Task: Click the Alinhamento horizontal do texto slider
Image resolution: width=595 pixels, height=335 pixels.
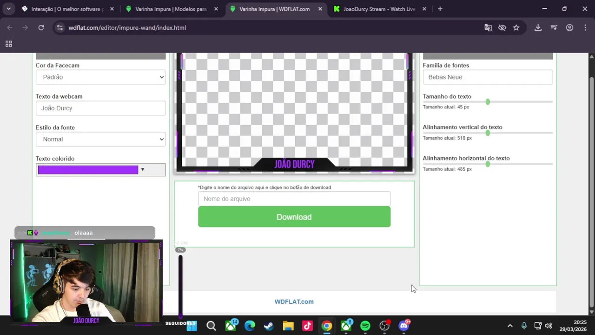Action: (x=488, y=164)
